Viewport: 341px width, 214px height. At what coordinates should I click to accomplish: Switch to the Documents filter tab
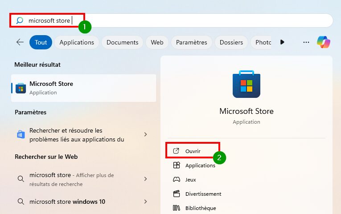pyautogui.click(x=122, y=42)
